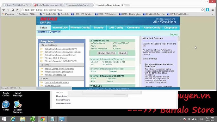
Task: Click Internet Options in Control Panel window
Action: click(63, 100)
